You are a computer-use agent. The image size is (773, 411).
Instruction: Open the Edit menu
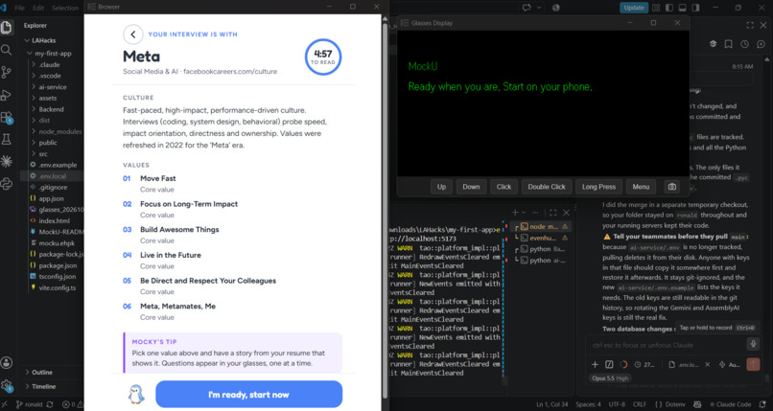click(x=38, y=8)
